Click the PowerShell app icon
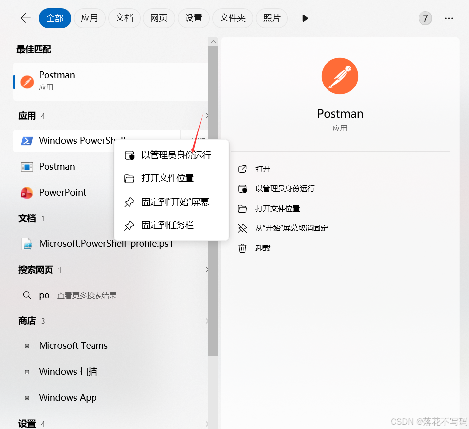Image resolution: width=469 pixels, height=429 pixels. click(27, 141)
